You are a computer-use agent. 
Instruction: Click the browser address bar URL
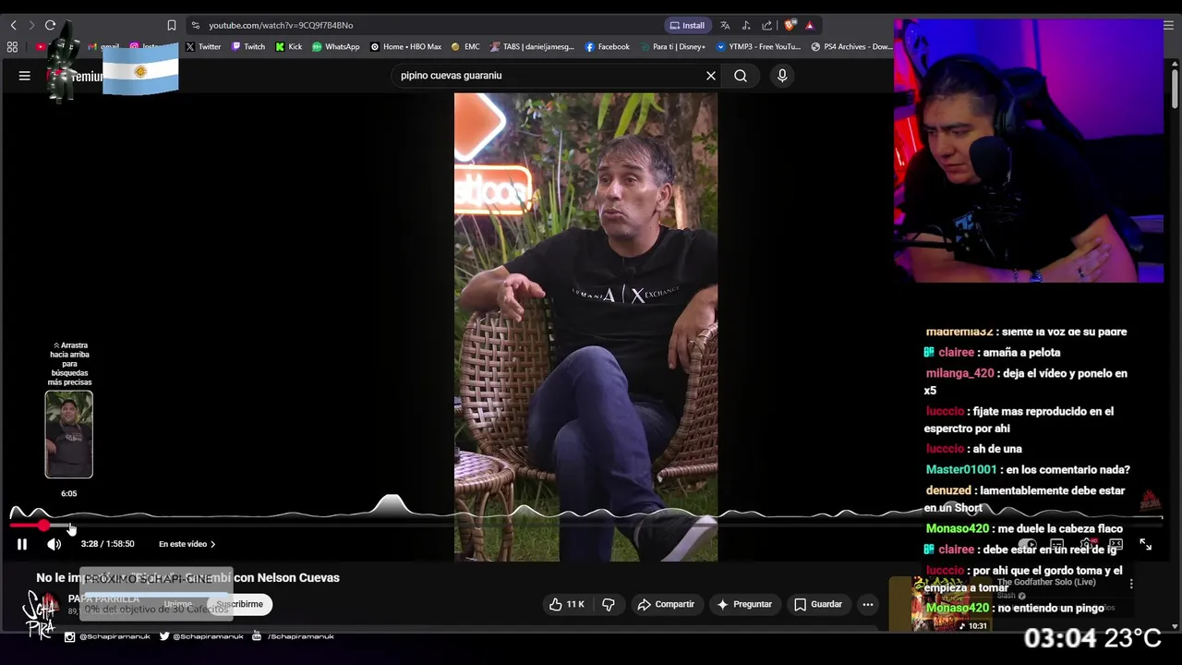pos(281,25)
